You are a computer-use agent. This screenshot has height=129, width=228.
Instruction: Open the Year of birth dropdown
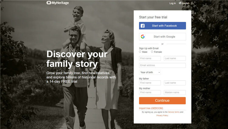tap(150, 72)
